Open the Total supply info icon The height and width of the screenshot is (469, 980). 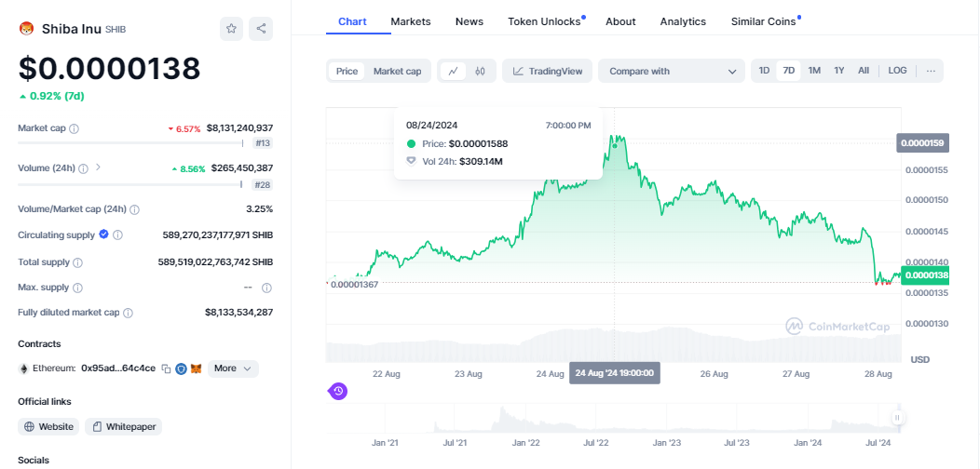pos(77,263)
